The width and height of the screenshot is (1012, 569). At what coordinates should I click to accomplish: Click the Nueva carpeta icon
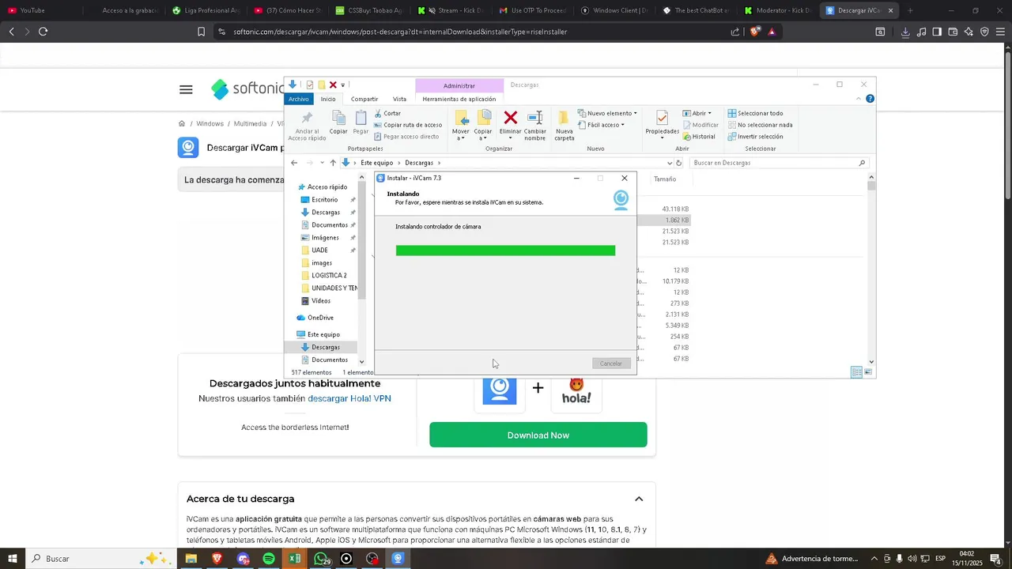point(565,119)
